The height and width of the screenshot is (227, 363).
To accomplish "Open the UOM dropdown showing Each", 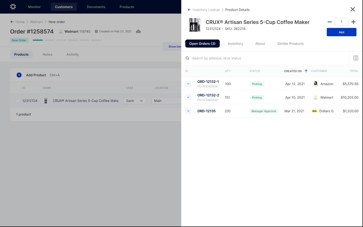I will coord(135,101).
